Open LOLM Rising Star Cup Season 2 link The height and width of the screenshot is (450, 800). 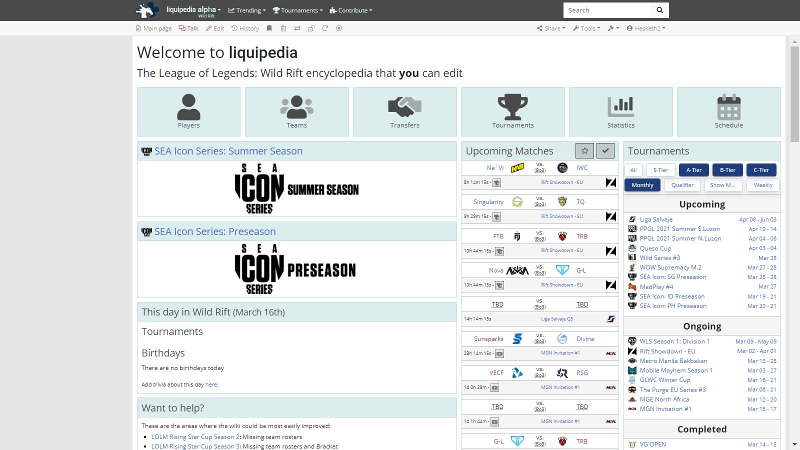(x=196, y=437)
